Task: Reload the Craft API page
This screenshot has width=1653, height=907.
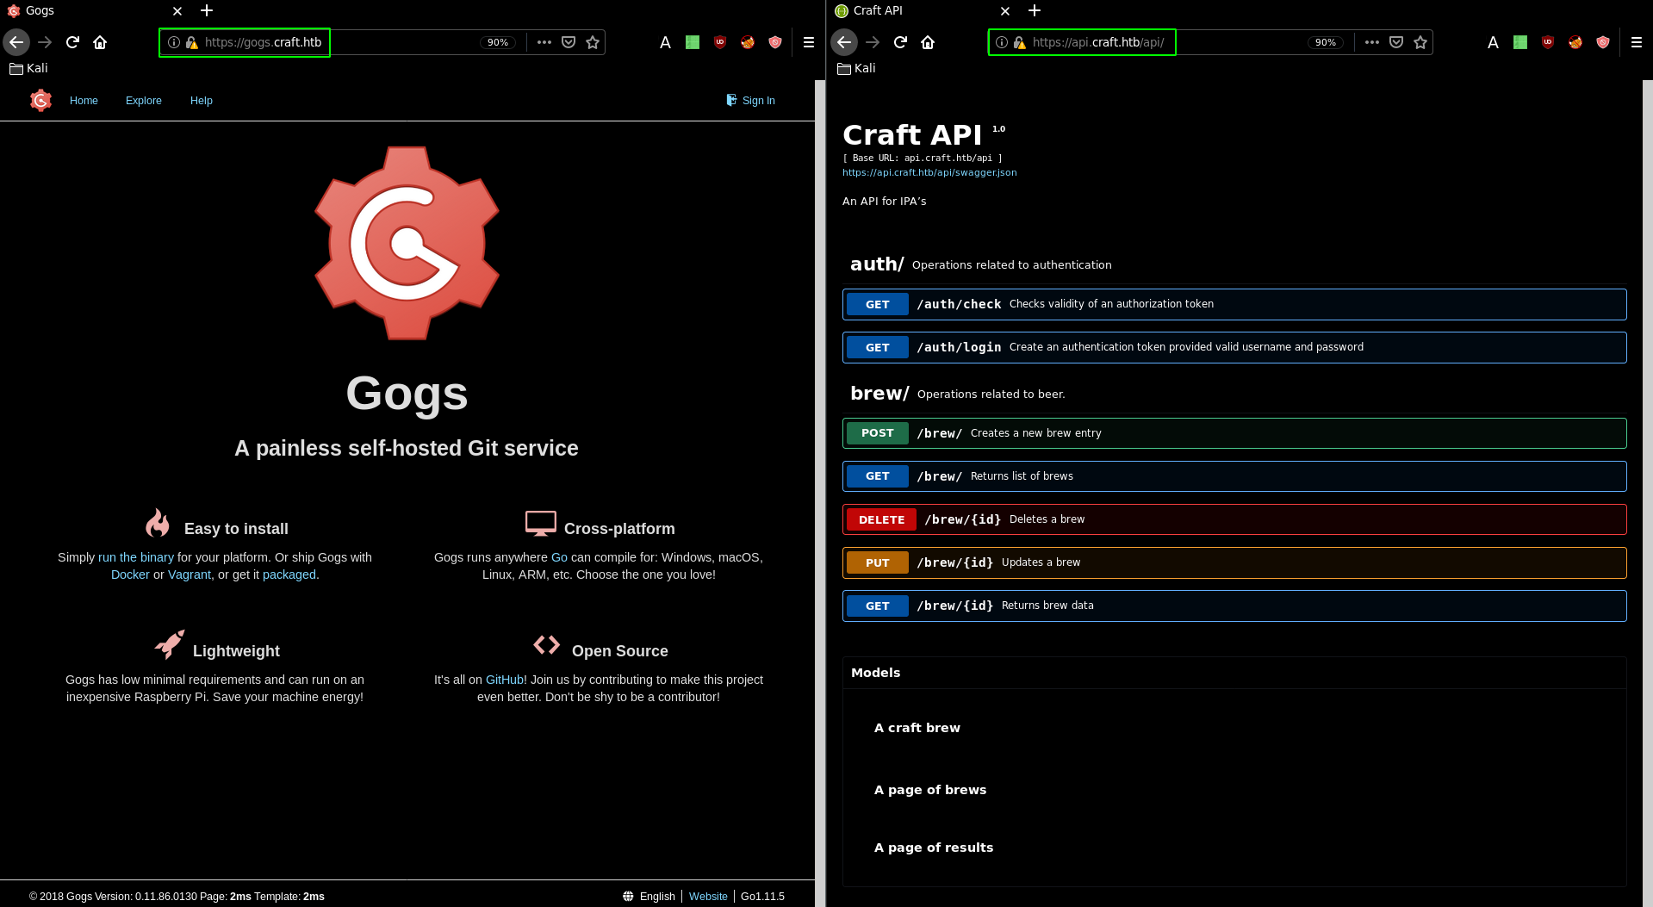Action: pos(901,42)
